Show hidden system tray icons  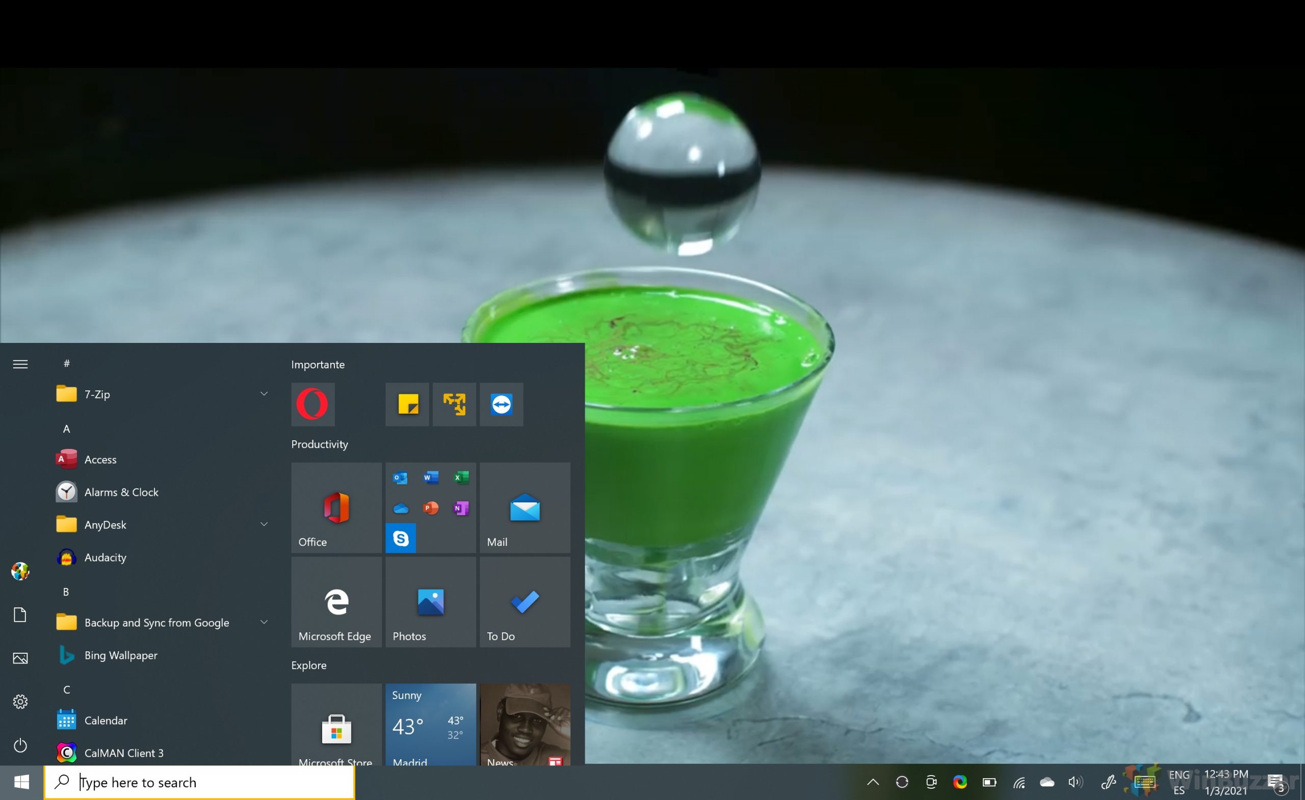pos(873,782)
